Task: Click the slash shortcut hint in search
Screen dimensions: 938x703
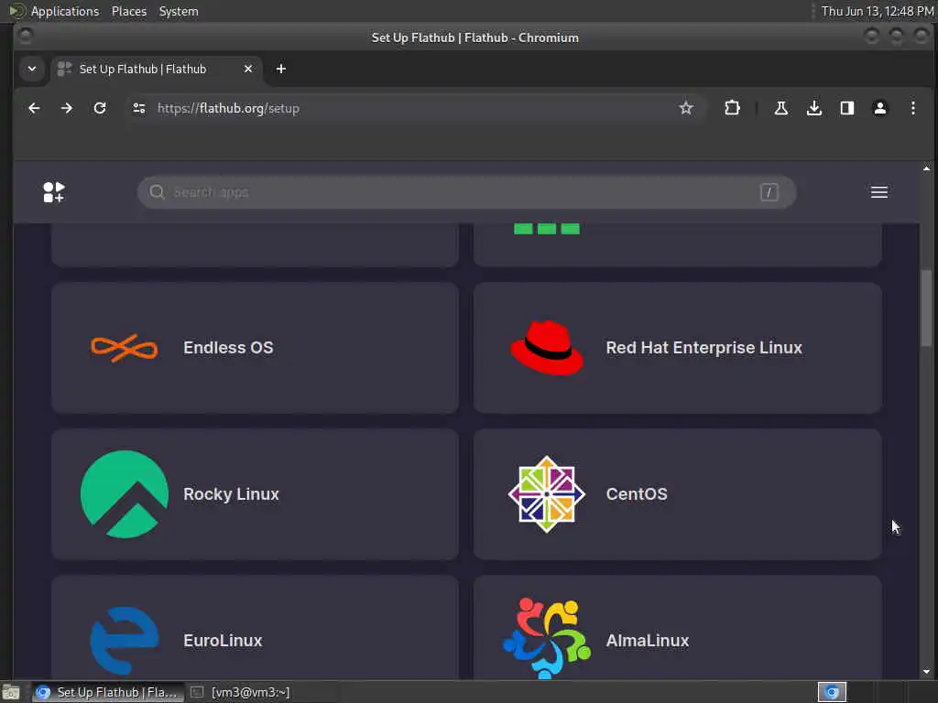Action: pyautogui.click(x=769, y=192)
